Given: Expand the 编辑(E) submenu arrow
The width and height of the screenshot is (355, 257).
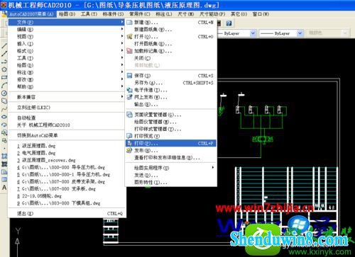Looking at the screenshot, I should tap(122, 29).
